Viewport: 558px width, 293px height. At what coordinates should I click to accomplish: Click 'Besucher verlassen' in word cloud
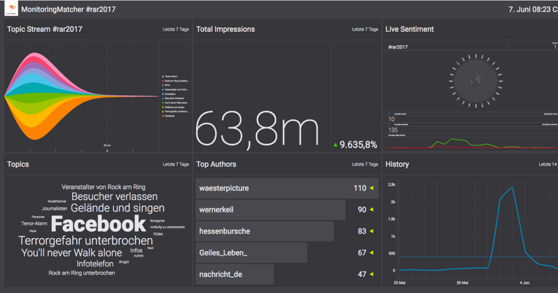114,197
